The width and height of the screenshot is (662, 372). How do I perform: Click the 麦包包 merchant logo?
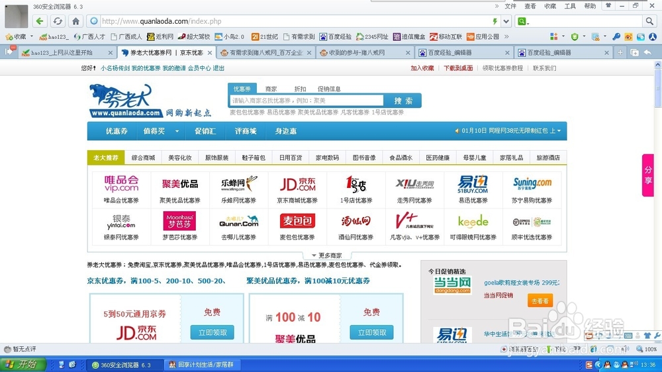[297, 221]
